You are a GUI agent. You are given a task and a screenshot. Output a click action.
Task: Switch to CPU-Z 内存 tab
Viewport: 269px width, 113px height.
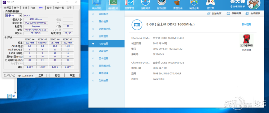click(x=33, y=8)
